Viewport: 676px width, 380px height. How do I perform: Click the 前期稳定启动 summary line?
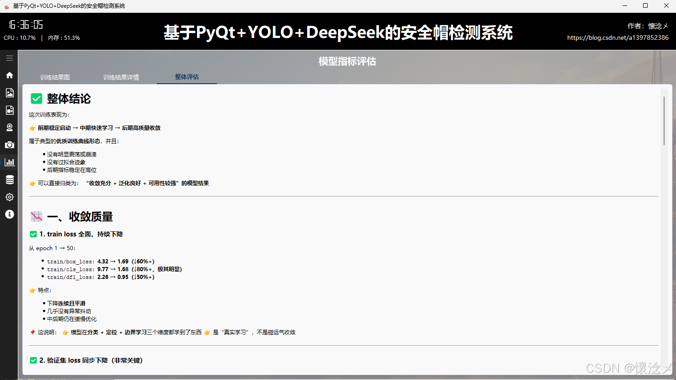99,128
